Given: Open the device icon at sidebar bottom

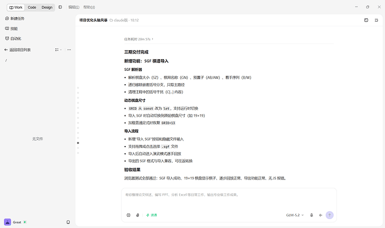Looking at the screenshot, I should [x=68, y=222].
